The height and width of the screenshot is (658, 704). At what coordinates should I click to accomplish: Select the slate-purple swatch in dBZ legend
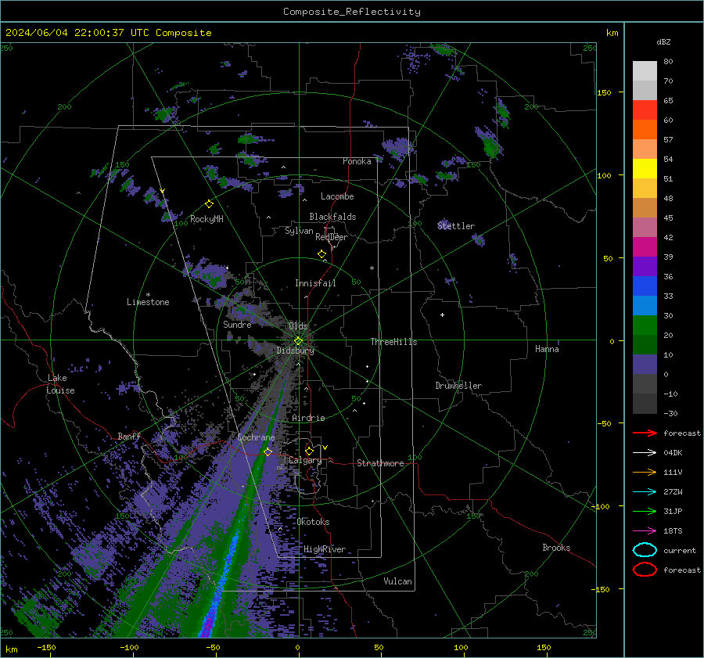click(645, 364)
